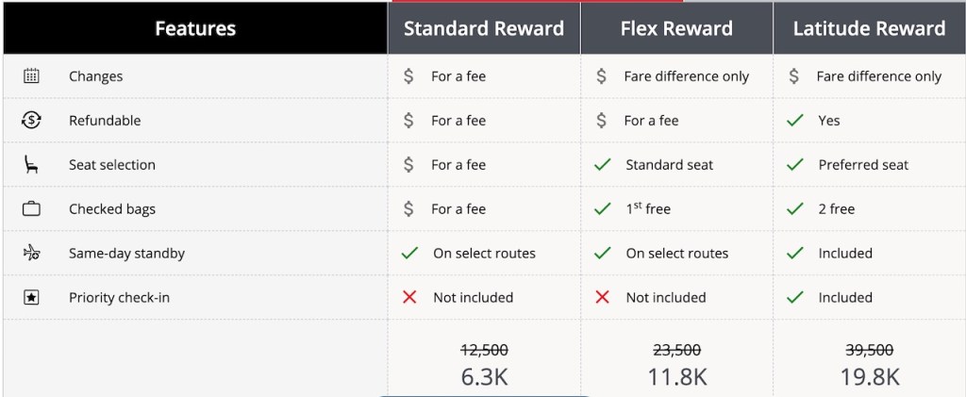Image resolution: width=966 pixels, height=397 pixels.
Task: Click the red X under Standard Reward
Action: [409, 297]
